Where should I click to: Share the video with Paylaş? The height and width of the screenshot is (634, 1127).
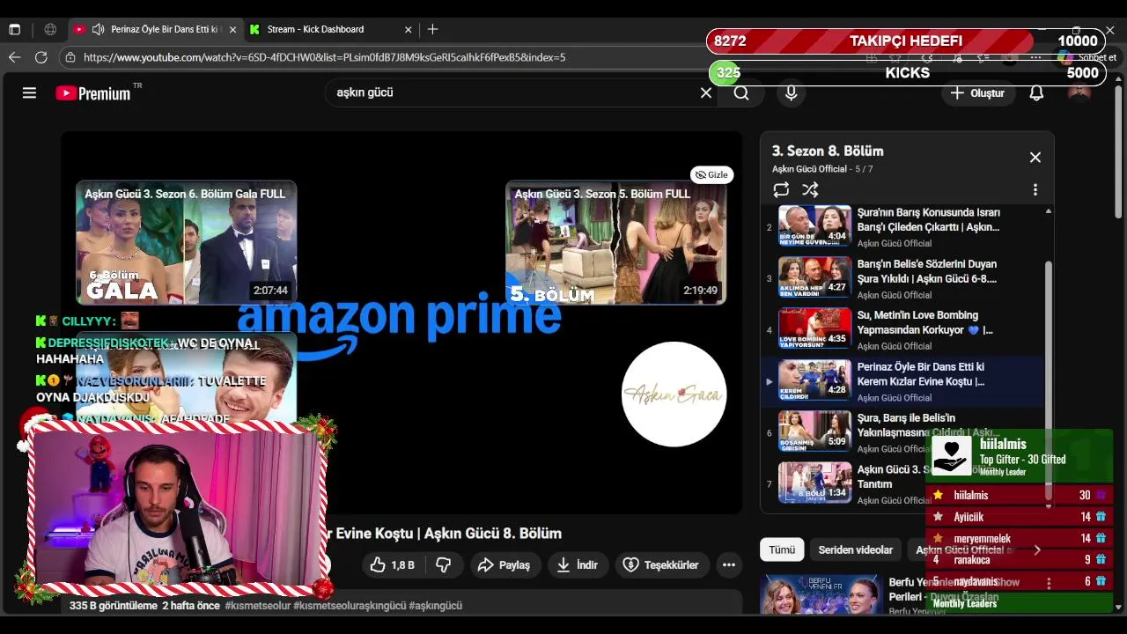click(x=504, y=564)
